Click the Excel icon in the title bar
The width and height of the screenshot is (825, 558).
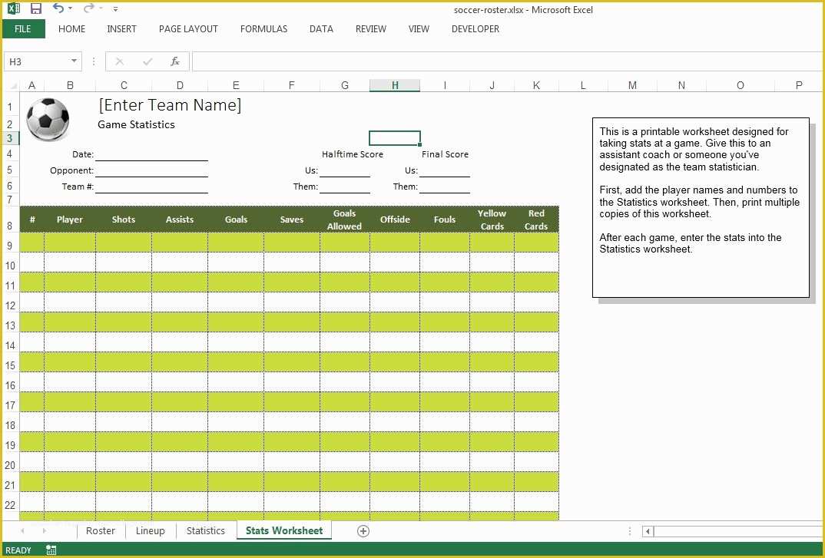point(12,9)
